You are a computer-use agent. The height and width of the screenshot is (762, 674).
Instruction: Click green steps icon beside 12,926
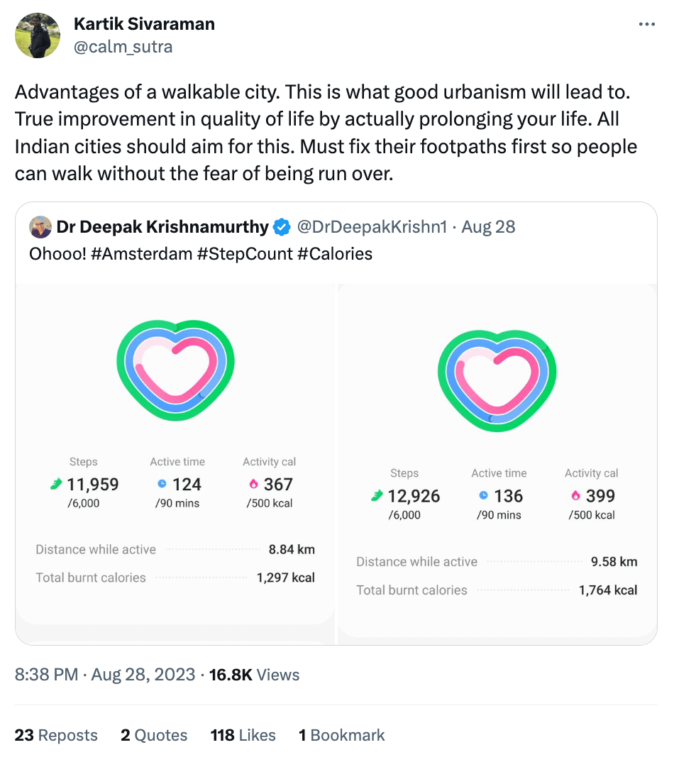point(377,496)
